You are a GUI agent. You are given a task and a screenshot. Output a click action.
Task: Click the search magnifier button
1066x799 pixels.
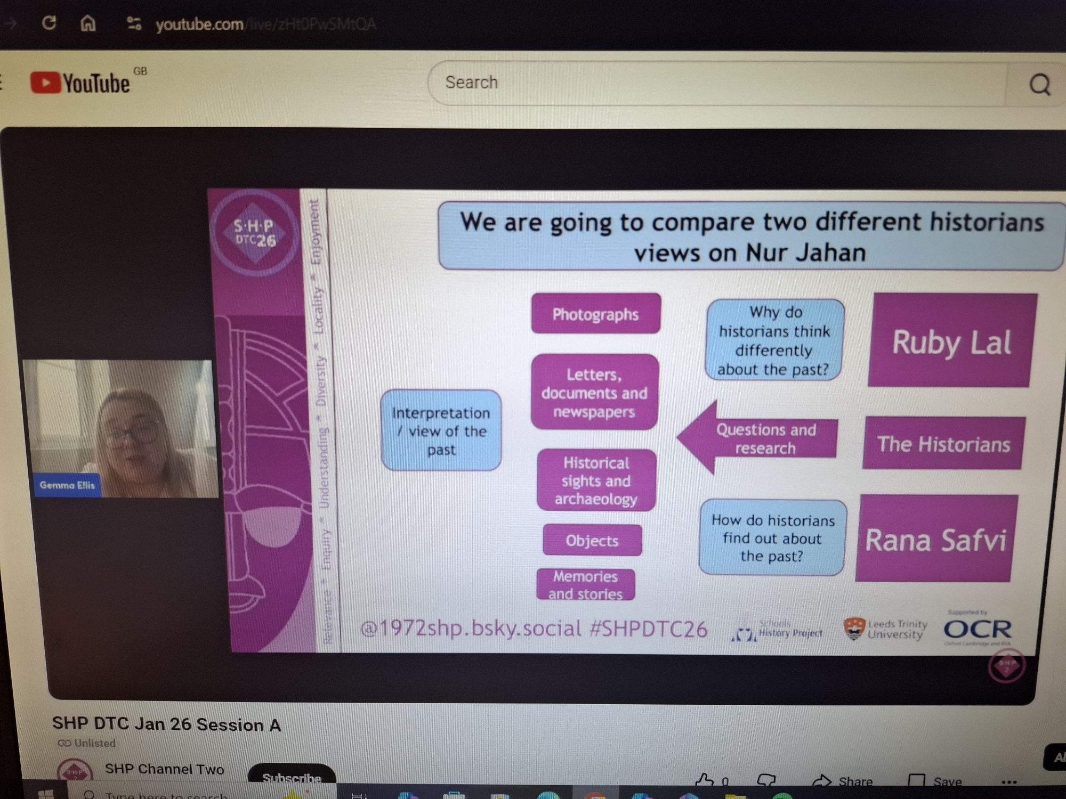pyautogui.click(x=1039, y=84)
